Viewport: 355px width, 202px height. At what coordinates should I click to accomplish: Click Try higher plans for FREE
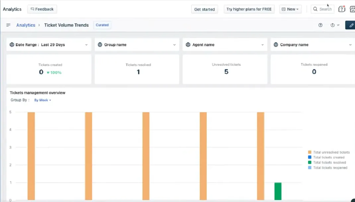(249, 9)
